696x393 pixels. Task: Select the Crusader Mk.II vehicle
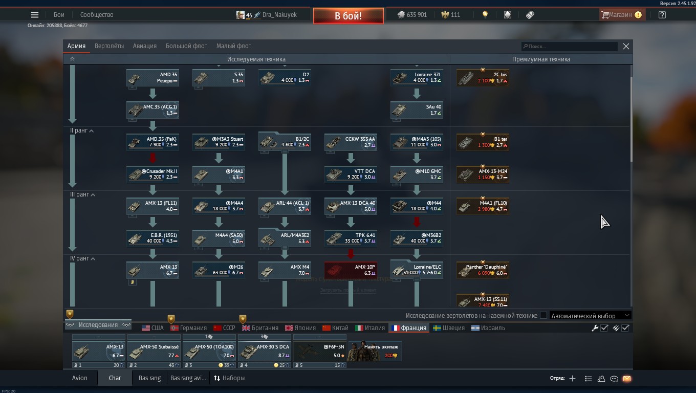coord(153,174)
